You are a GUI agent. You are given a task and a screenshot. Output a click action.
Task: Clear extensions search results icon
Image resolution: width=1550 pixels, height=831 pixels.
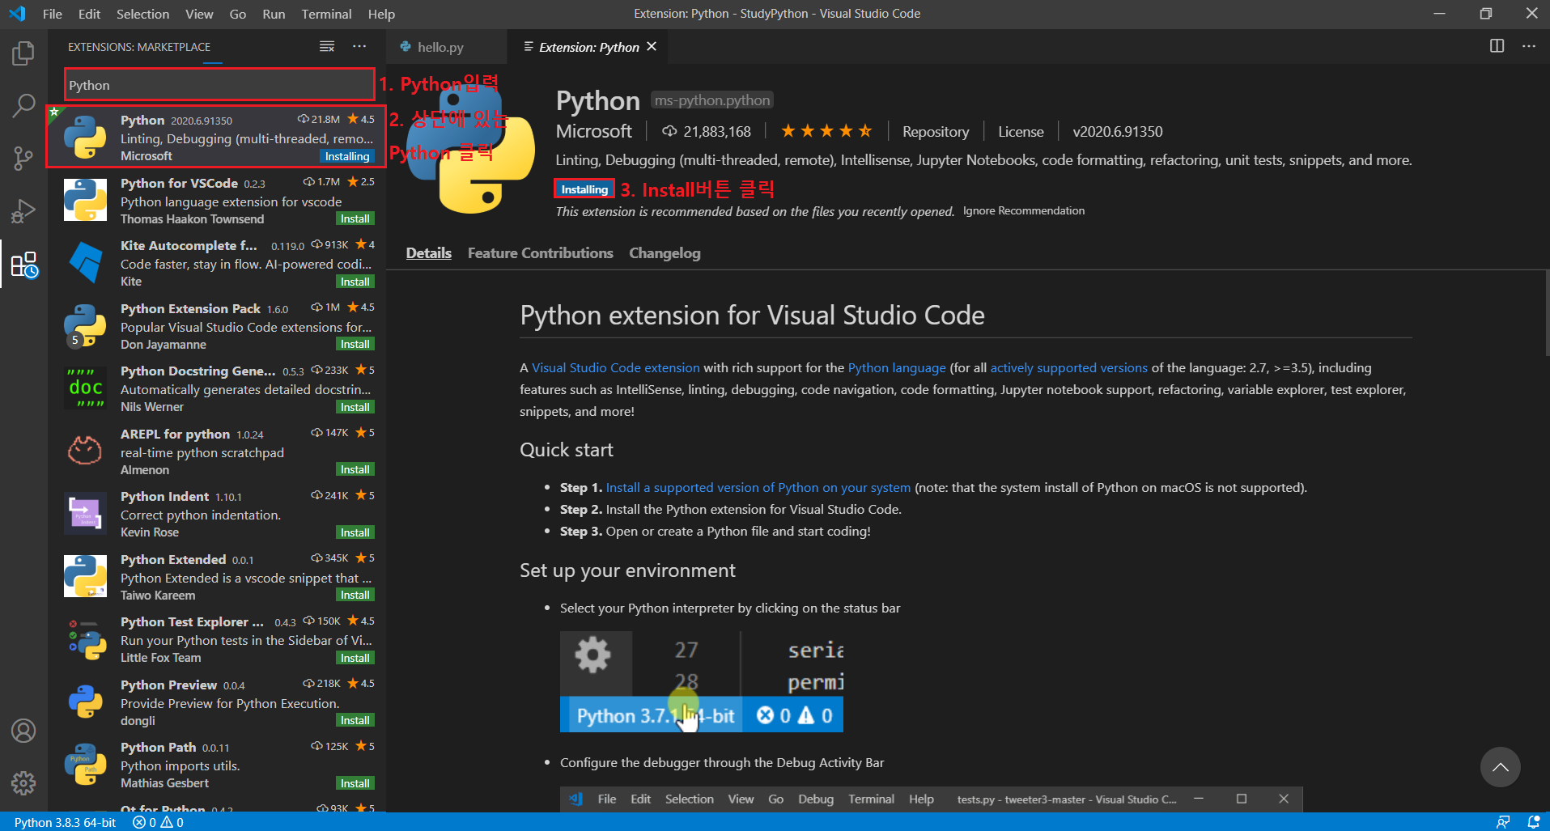[x=327, y=47]
